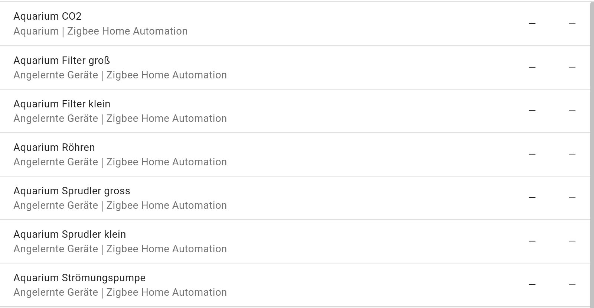Viewport: 594px width, 308px height.
Task: Open the Aquarium Sprudler gross entry
Action: 295,198
